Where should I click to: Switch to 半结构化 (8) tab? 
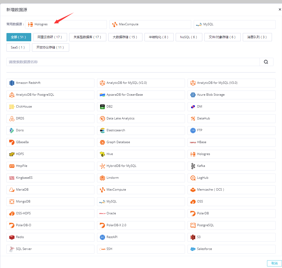pyautogui.click(x=159, y=37)
